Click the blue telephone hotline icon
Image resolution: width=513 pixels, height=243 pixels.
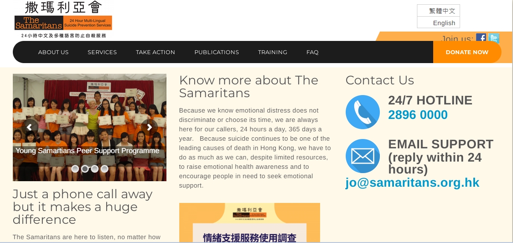[363, 112]
